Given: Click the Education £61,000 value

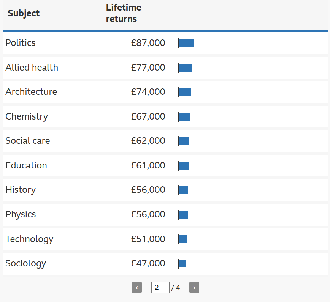Looking at the screenshot, I should [148, 165].
